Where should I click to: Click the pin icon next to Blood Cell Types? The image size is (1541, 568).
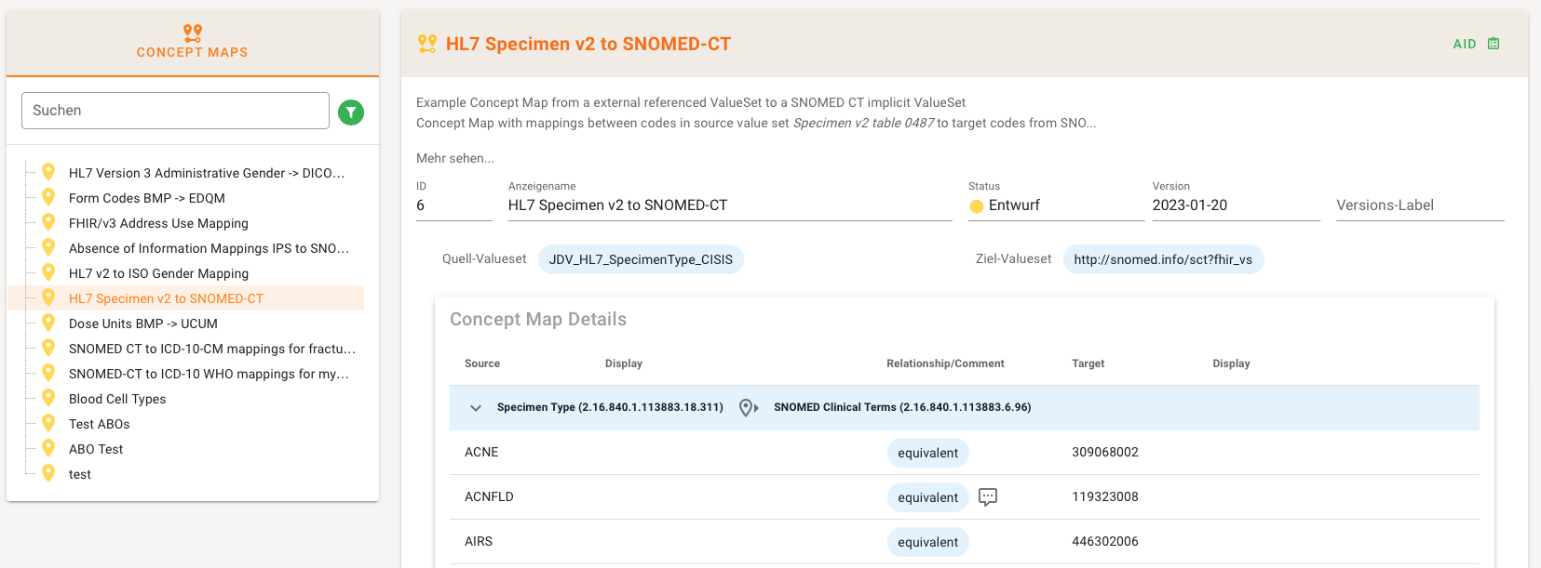pos(48,398)
